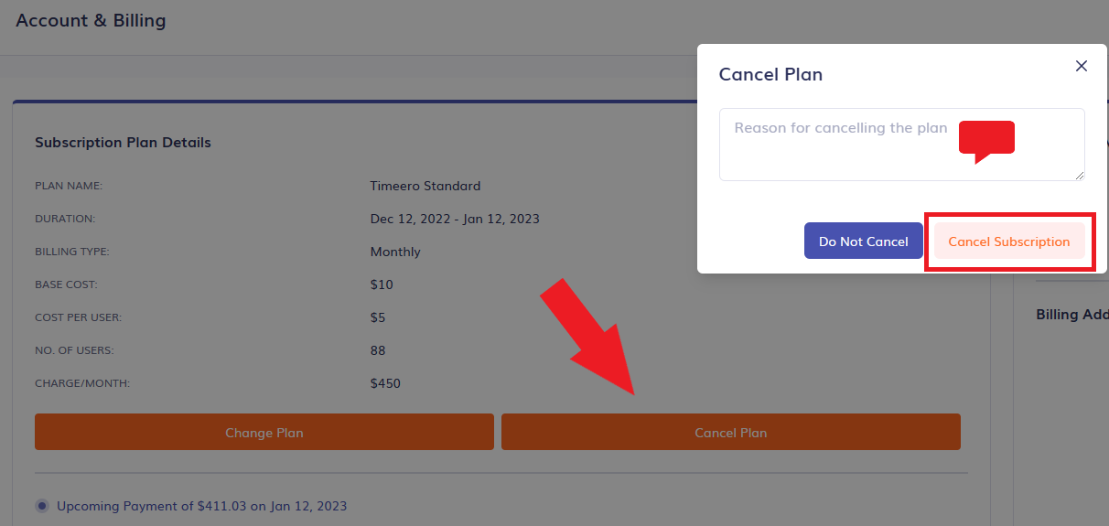Click the Upcoming Payment of $411.03 text
The image size is (1109, 526).
(202, 506)
